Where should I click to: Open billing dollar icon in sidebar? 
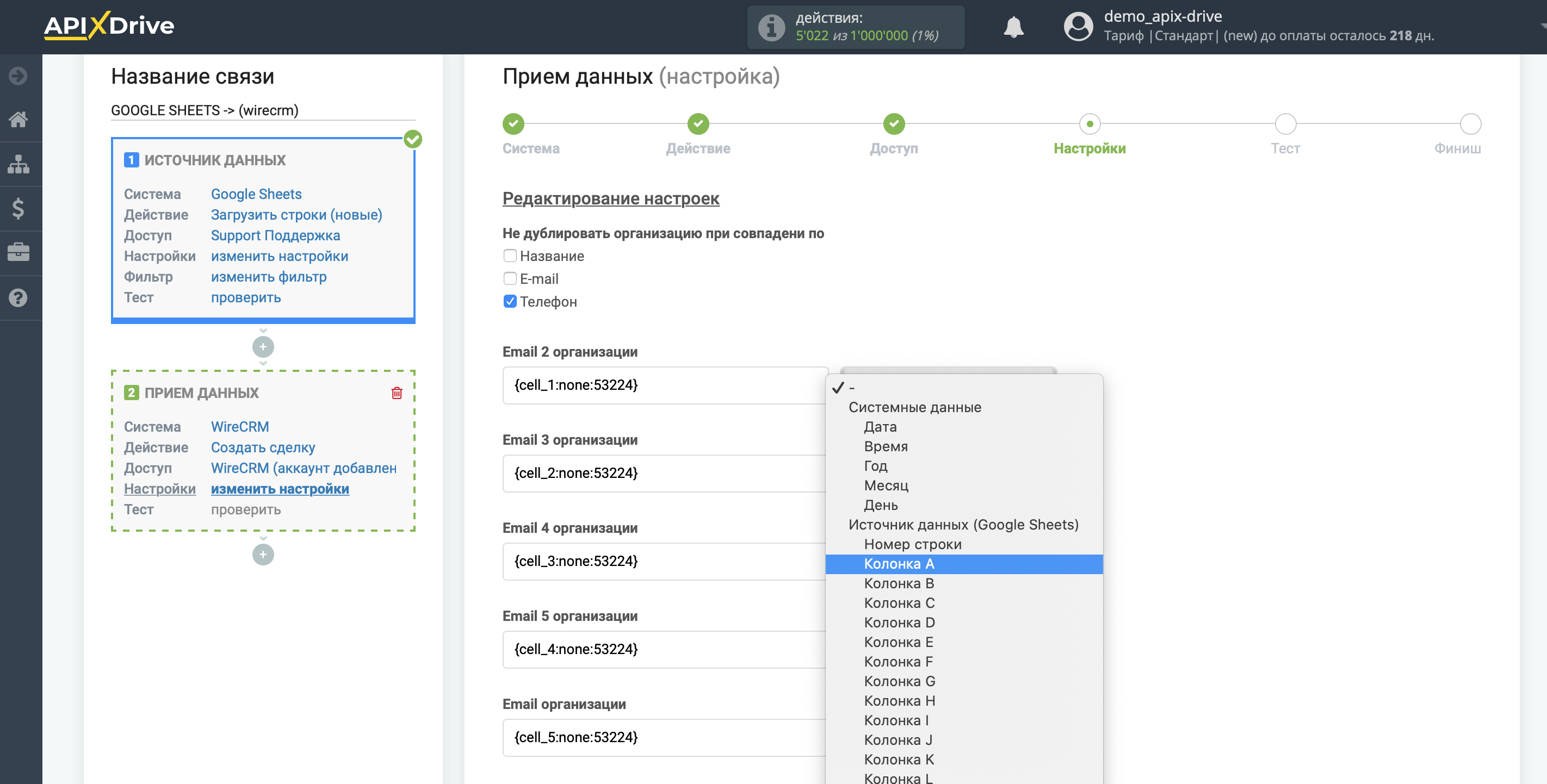(x=18, y=208)
